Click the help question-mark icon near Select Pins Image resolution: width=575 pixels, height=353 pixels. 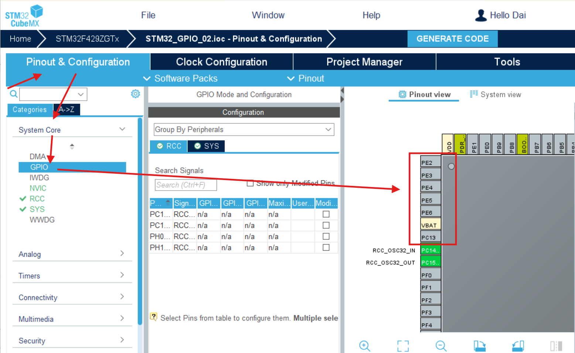[154, 317]
